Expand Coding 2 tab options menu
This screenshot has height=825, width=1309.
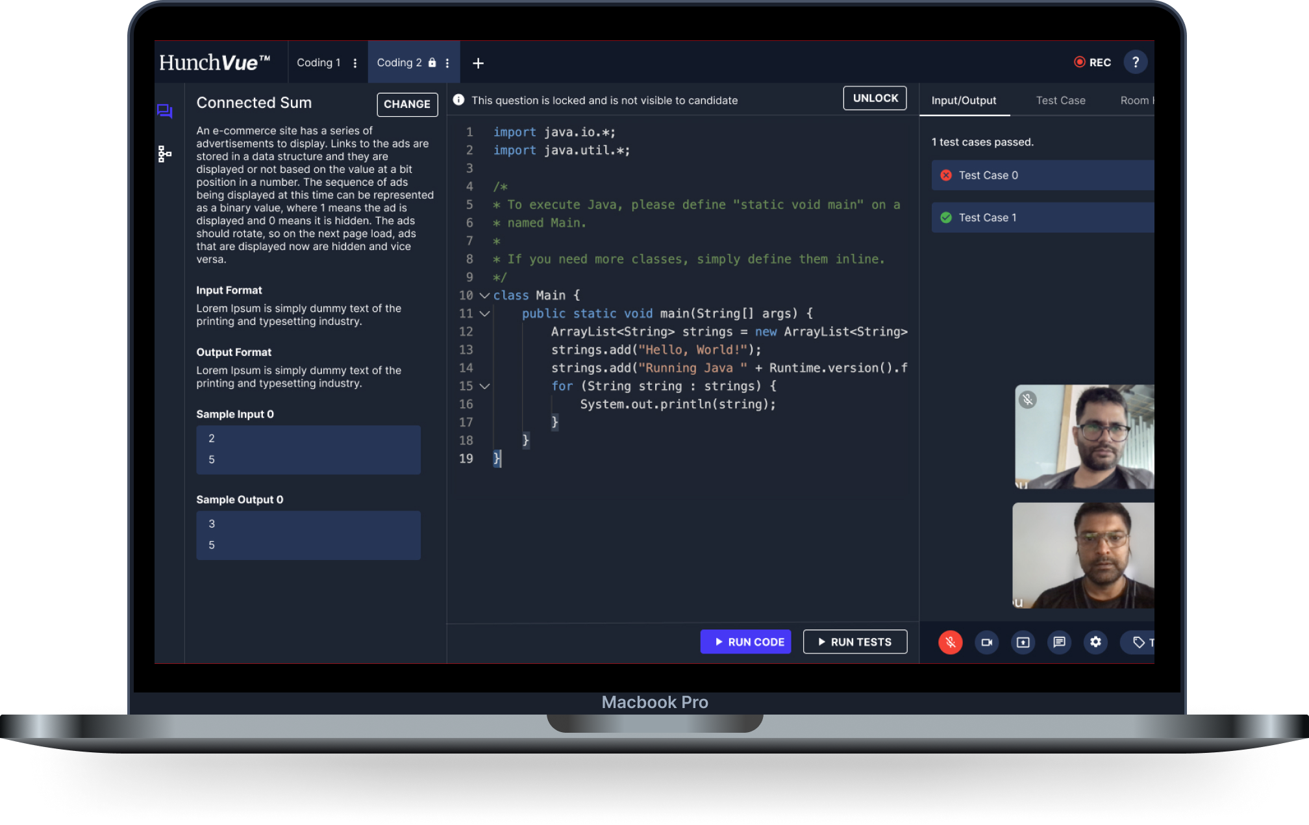[x=447, y=63]
